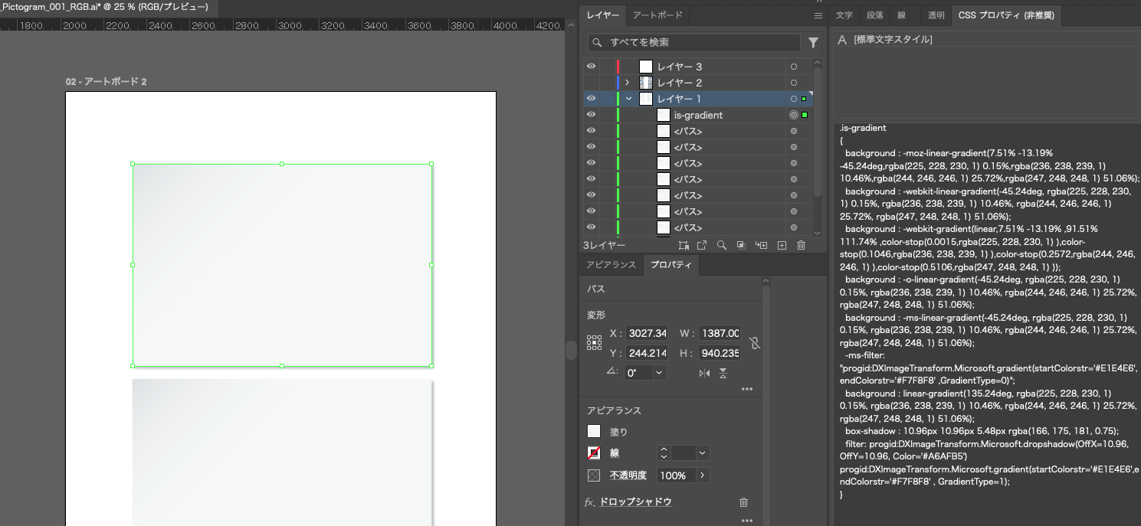Click the flip vertical icon
This screenshot has width=1141, height=526.
[x=723, y=373]
